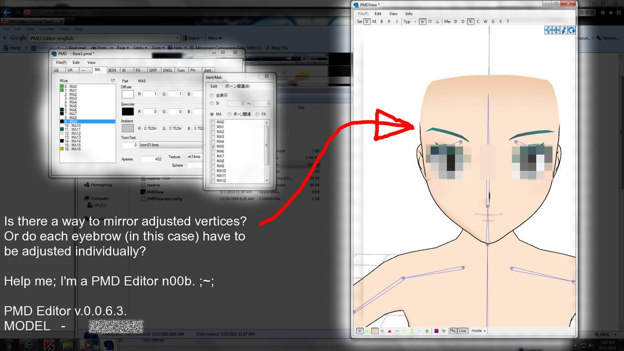Open the Search options dropdown in Internet Explorer
This screenshot has height=351, width=624.
point(202,38)
